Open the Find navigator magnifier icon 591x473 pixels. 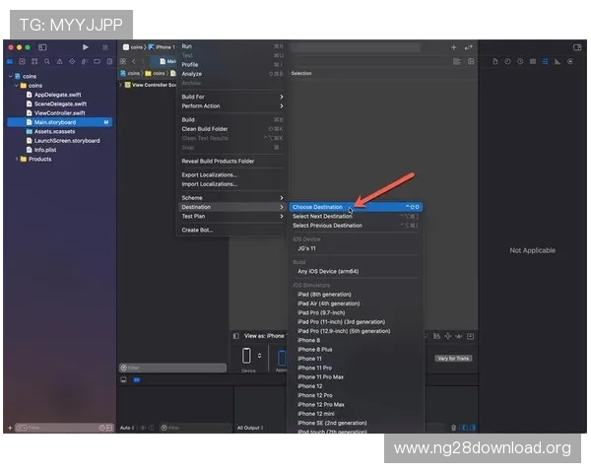click(45, 61)
